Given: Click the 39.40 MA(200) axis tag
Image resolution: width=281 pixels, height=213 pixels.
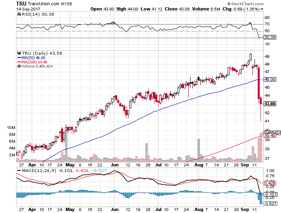Looking at the screenshot, I should (x=268, y=136).
